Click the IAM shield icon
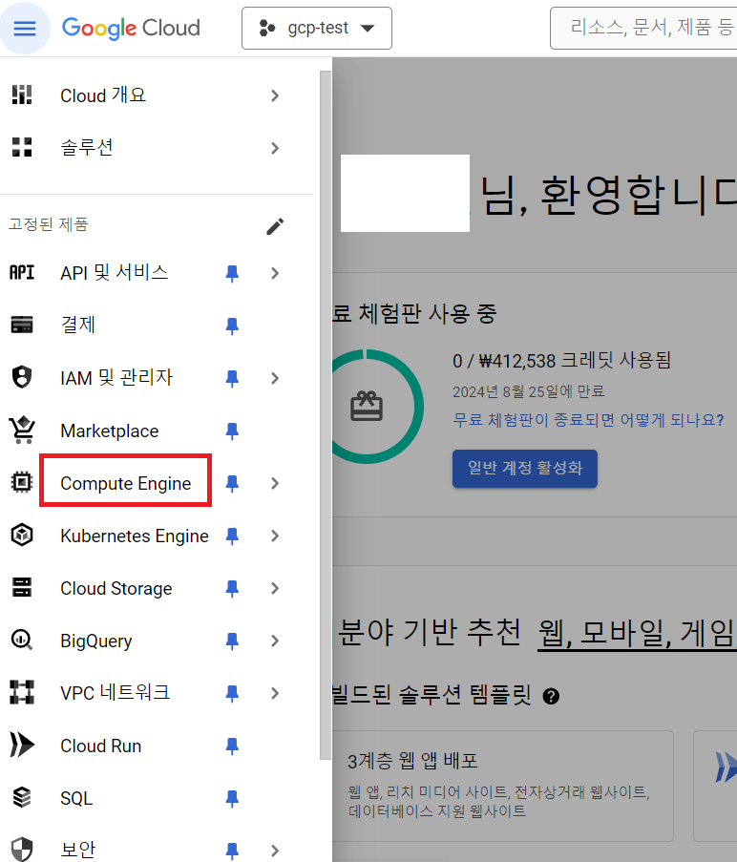Viewport: 737px width, 862px height. [x=22, y=377]
